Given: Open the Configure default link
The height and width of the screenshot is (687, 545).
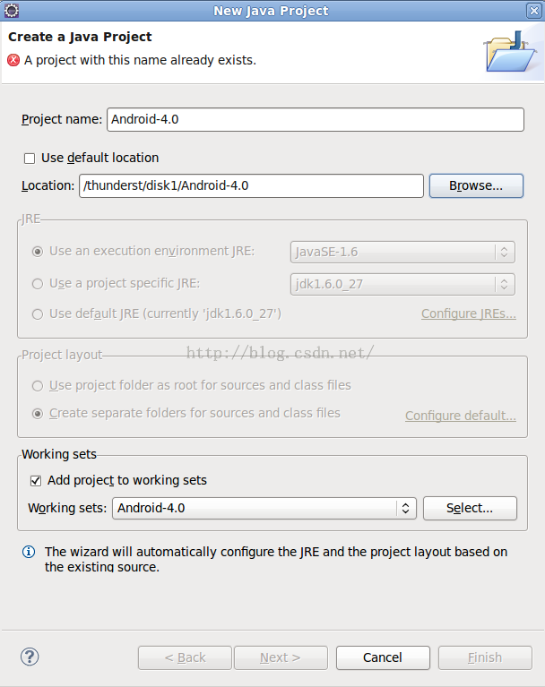Looking at the screenshot, I should [461, 416].
